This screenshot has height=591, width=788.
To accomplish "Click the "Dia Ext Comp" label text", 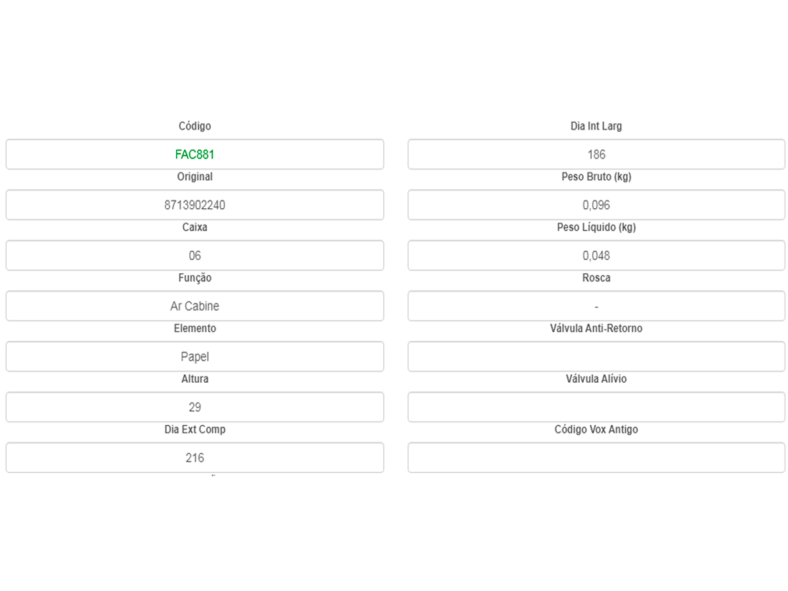I will (x=194, y=429).
